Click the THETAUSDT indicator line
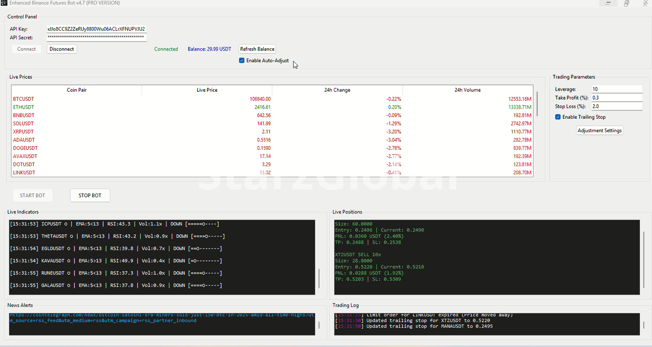652x347 pixels. pyautogui.click(x=117, y=236)
